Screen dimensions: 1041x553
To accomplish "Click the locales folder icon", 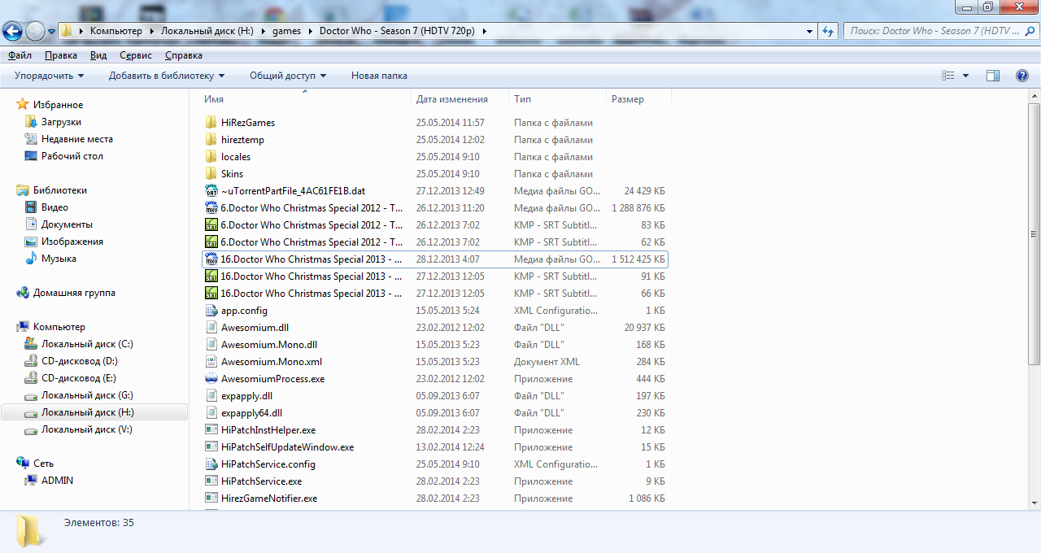I will (211, 157).
